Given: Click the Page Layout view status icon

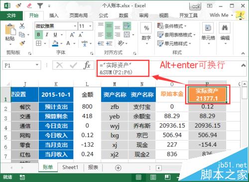Looking at the screenshot, I should (153, 178).
